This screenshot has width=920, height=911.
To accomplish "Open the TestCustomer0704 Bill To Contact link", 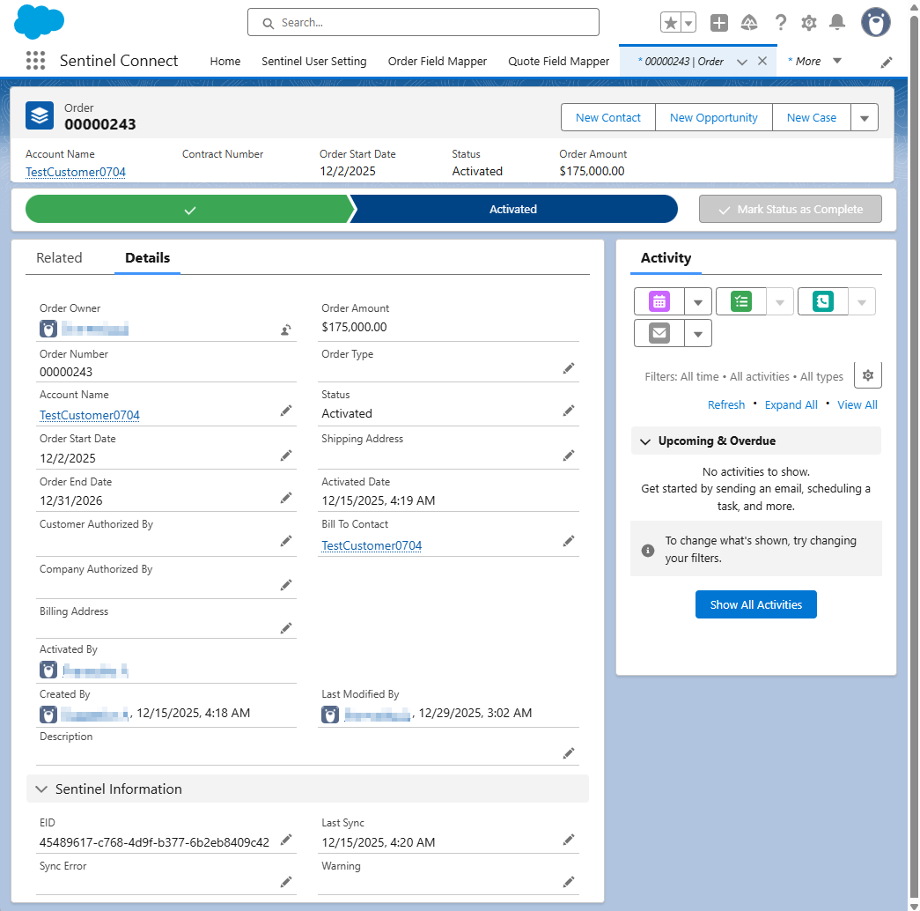I will (372, 545).
